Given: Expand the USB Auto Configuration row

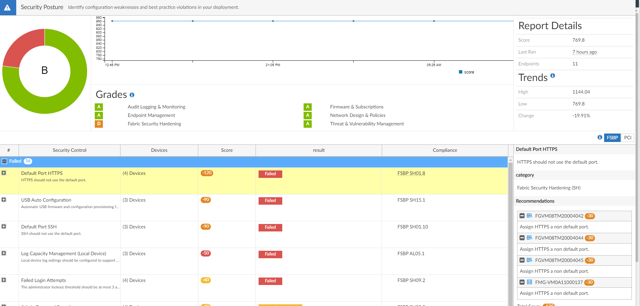Looking at the screenshot, I should coord(4,200).
